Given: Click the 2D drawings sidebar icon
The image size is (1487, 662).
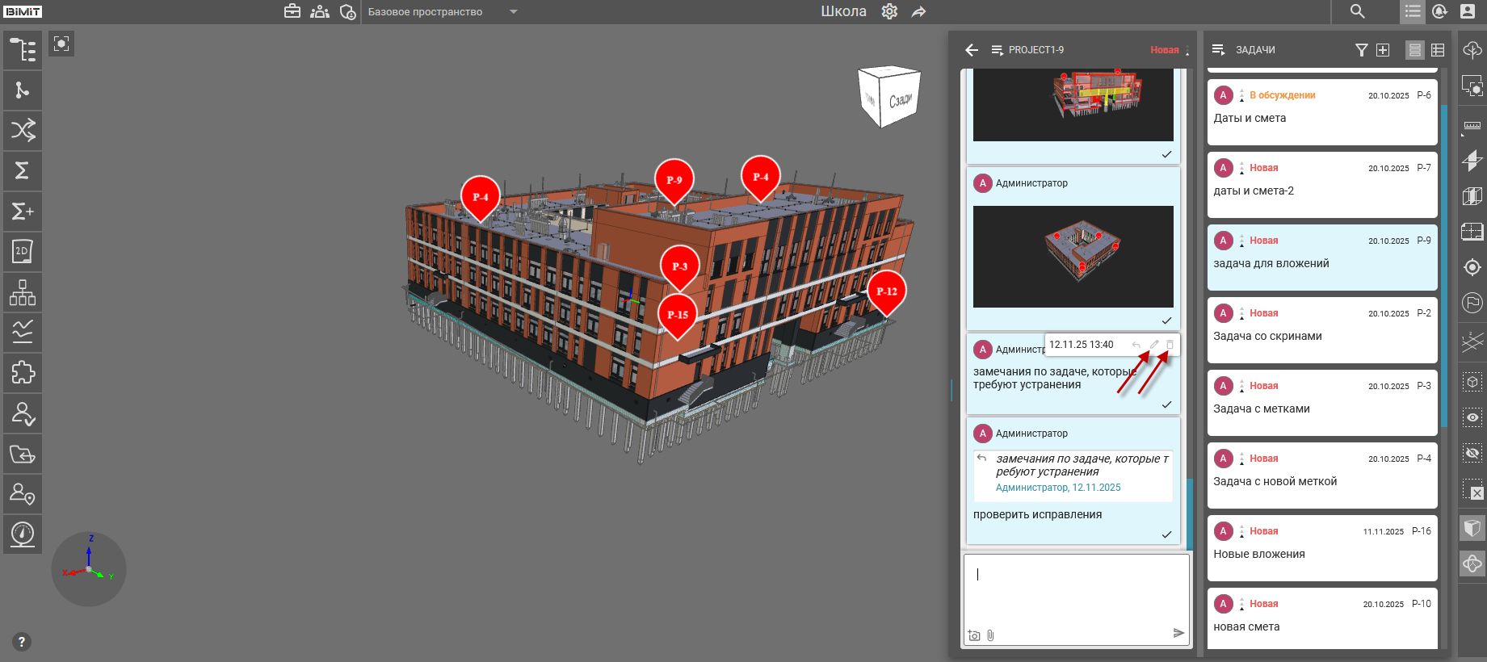Looking at the screenshot, I should (23, 252).
